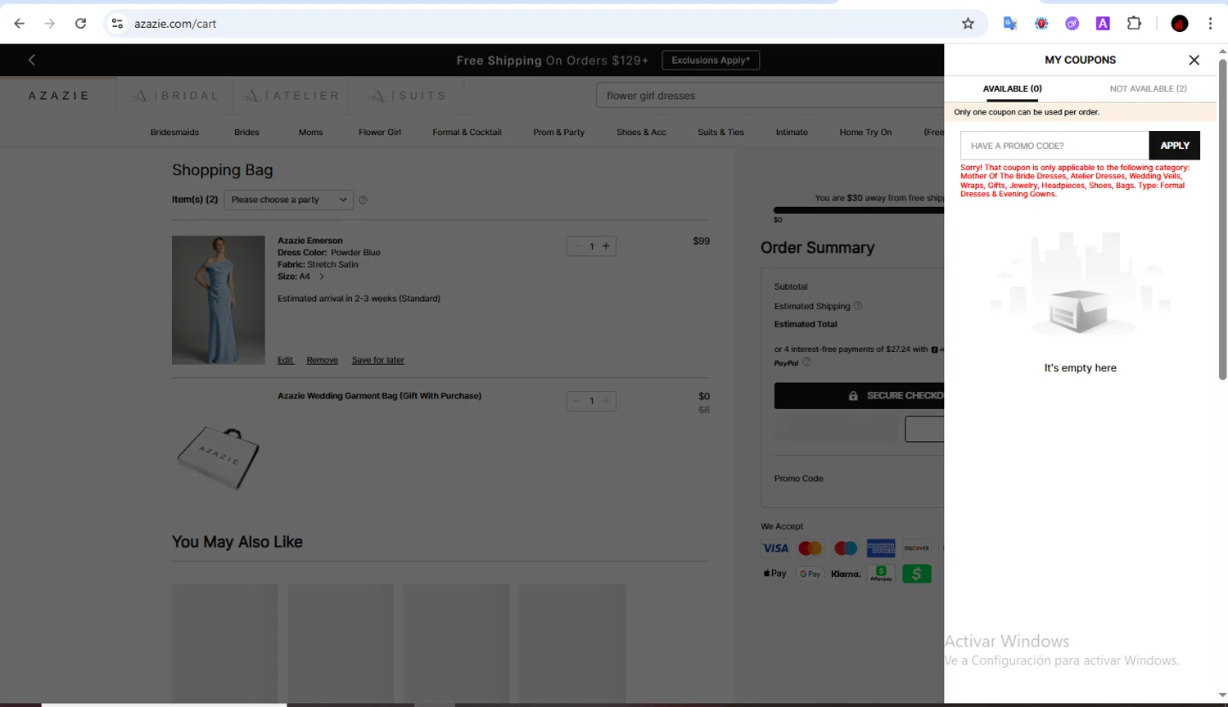This screenshot has height=707, width=1228.
Task: Click Save for later on Azazie Emerson
Action: point(377,360)
